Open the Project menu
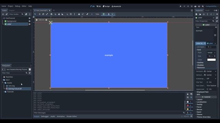Screen dimensions: 220x123 click(x=10, y=6)
